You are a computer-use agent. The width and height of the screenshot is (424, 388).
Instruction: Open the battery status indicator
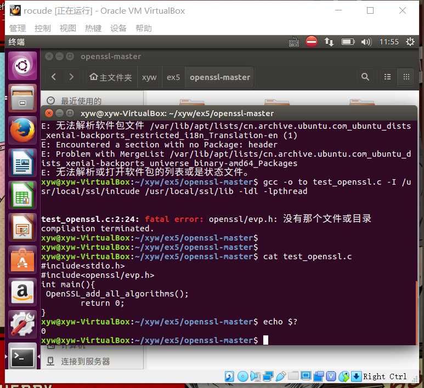(348, 42)
